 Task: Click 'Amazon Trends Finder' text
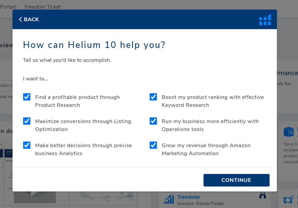(x=201, y=203)
